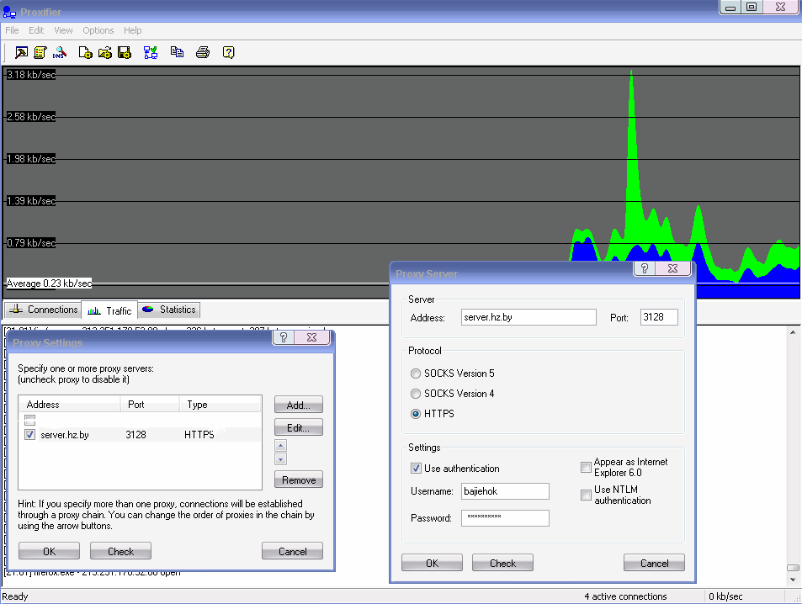Launch Proxy Checker network icon in toolbar
This screenshot has width=802, height=604.
coord(151,52)
